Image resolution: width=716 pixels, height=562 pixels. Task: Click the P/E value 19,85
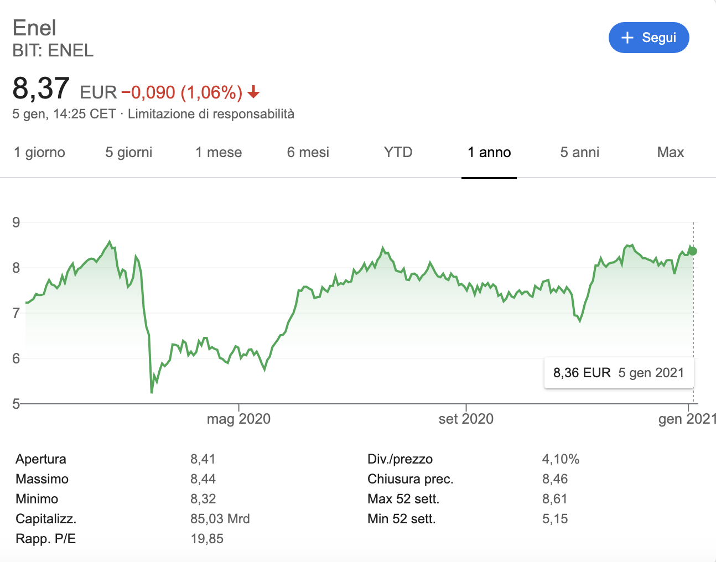(206, 539)
